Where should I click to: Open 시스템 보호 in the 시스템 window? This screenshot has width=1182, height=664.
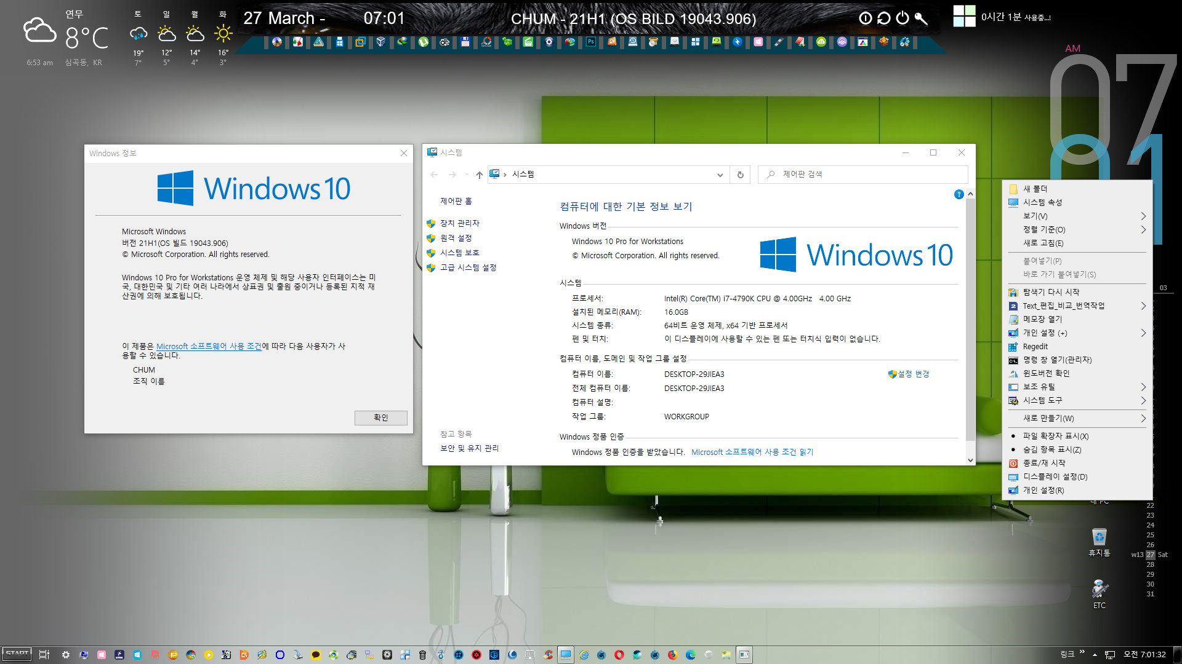459,253
